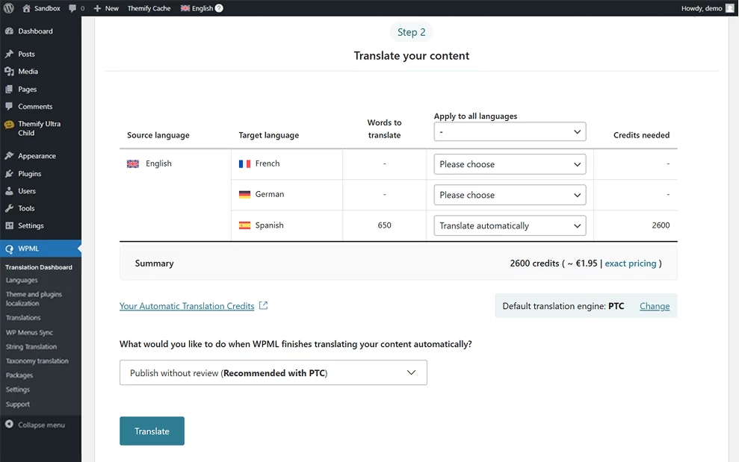This screenshot has height=462, width=739.
Task: Click the WordPress logo icon
Action: (9, 8)
